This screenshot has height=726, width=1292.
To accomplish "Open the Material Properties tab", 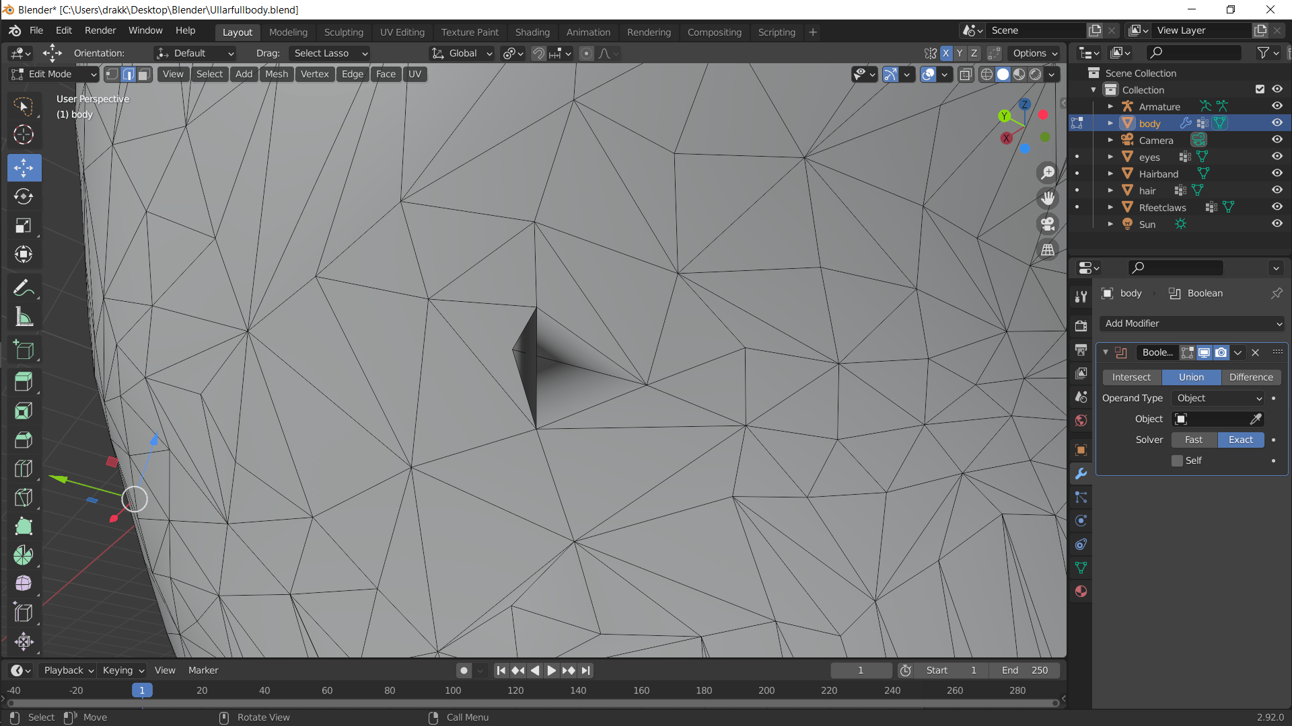I will click(1081, 592).
